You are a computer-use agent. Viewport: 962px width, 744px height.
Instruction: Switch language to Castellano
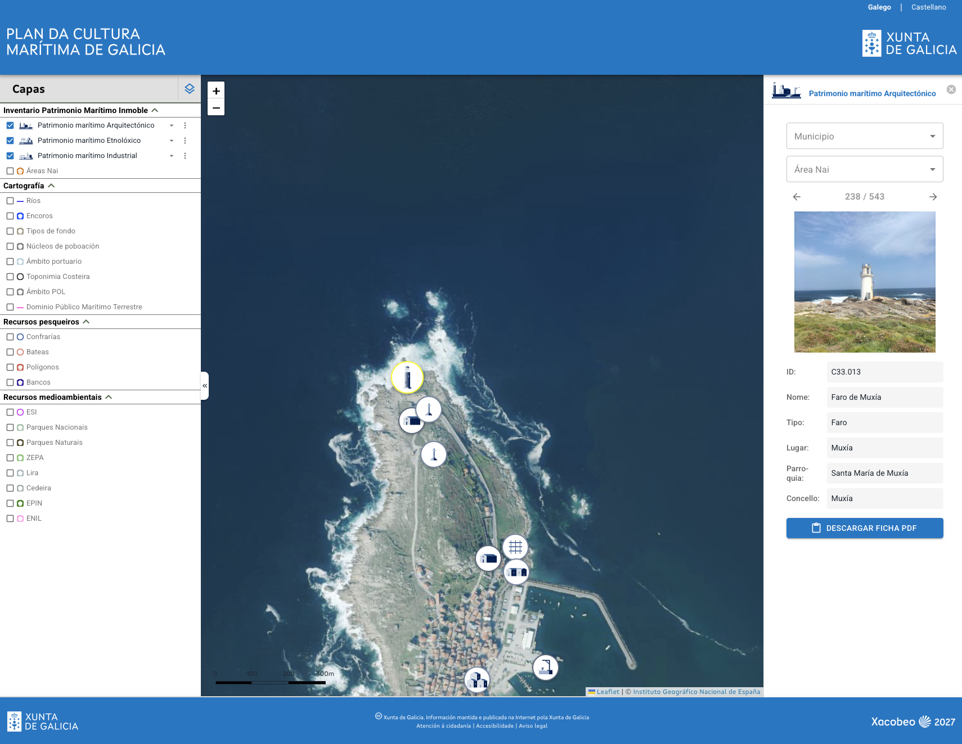pos(928,7)
